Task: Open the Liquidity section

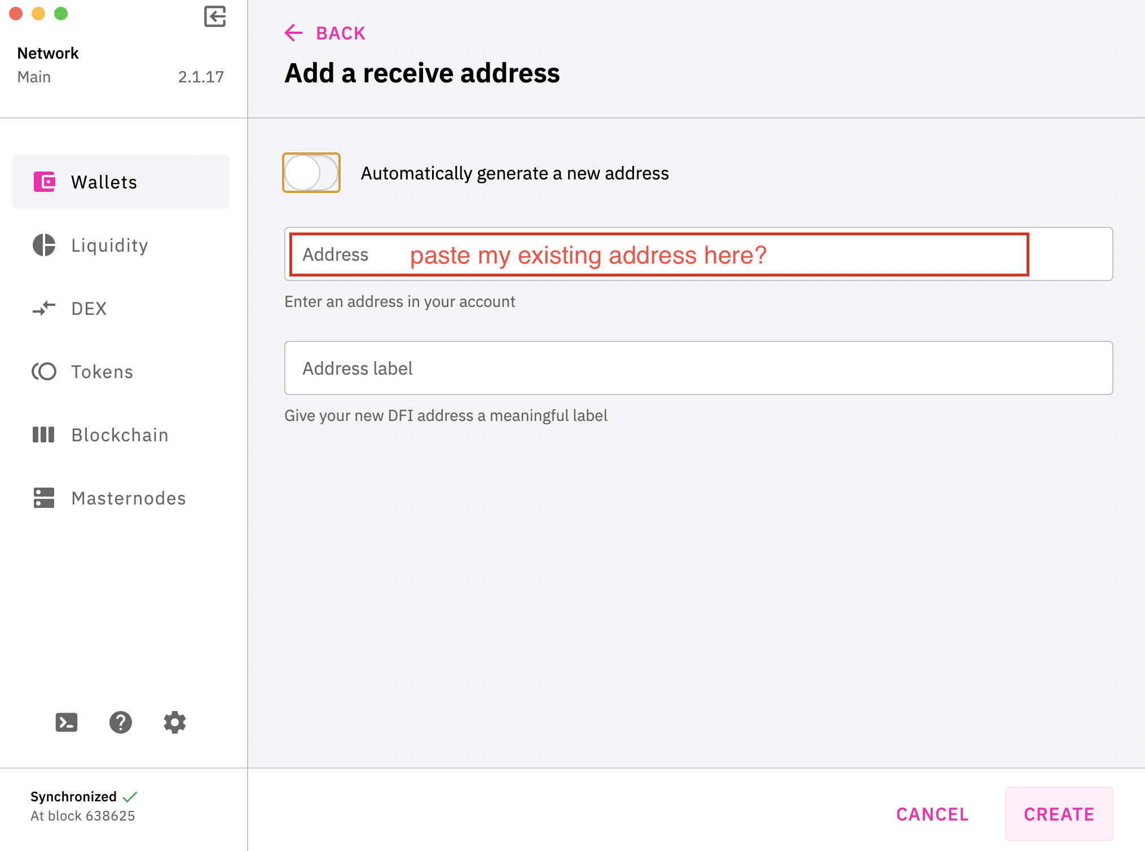Action: pyautogui.click(x=121, y=245)
